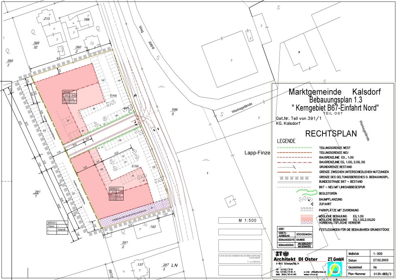Click the Baumpflanzung tree symbols in legend
397x280 pixels.
[x=305, y=199]
